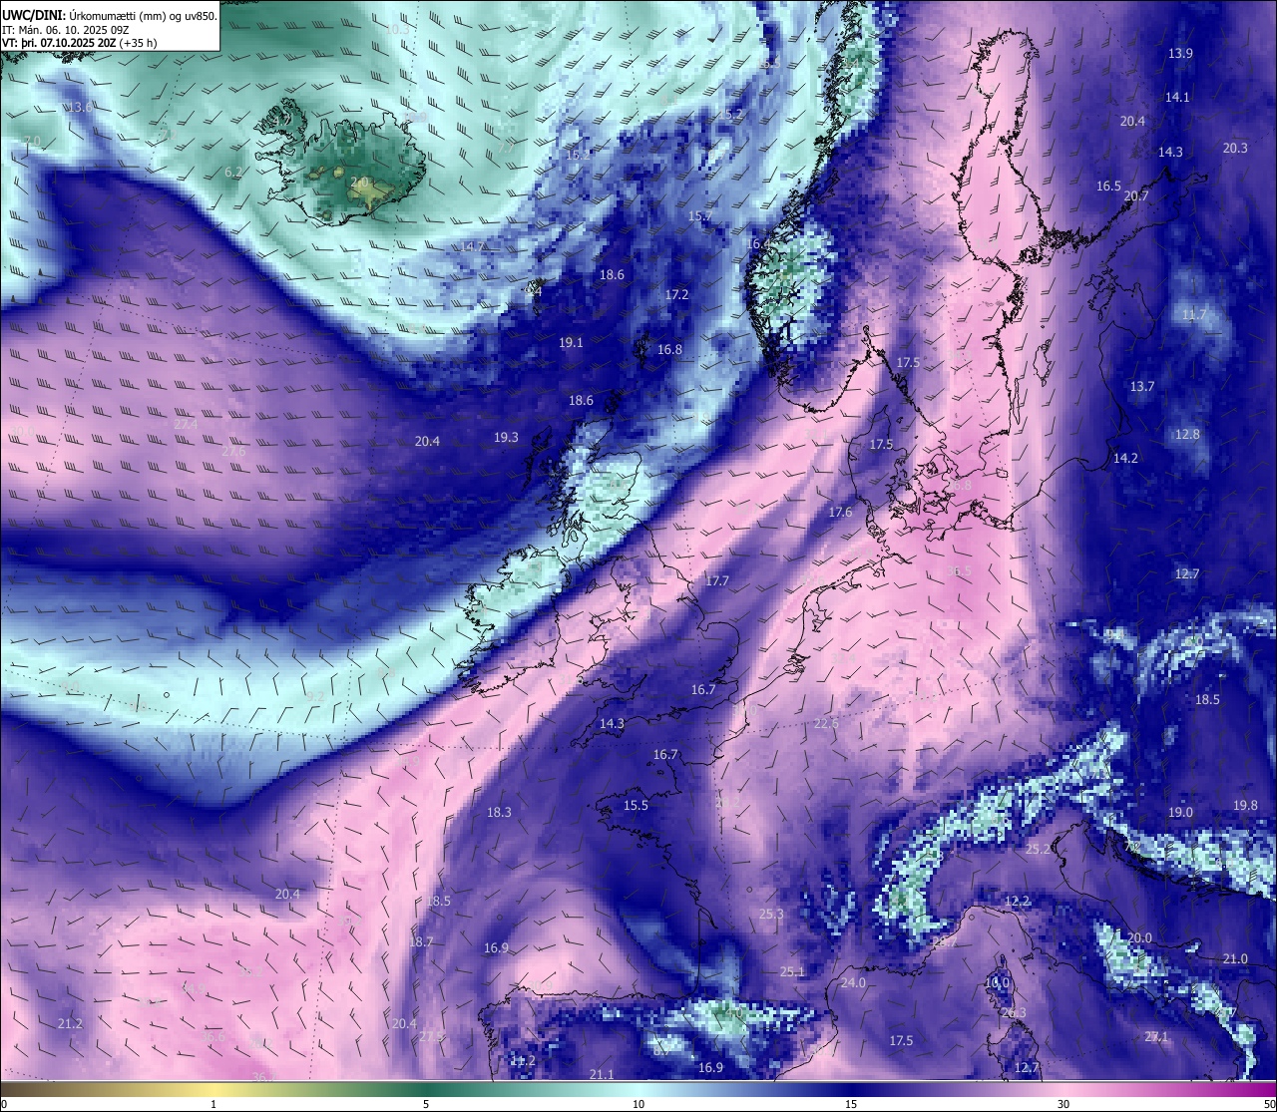Click the map value 10.0 over Corsica
The image size is (1277, 1112).
point(997,982)
